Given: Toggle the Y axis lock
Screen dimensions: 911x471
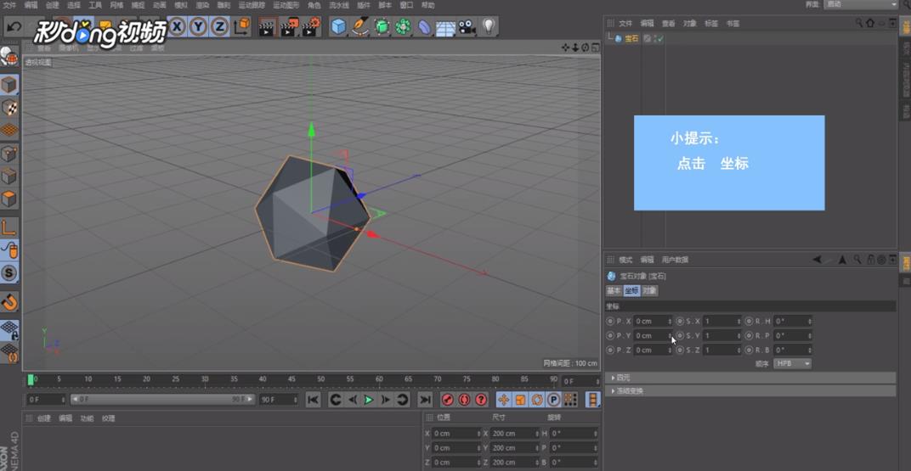Looking at the screenshot, I should tap(199, 26).
